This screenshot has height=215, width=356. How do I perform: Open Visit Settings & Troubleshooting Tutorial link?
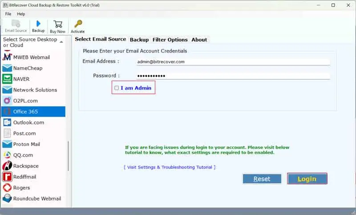[169, 167]
